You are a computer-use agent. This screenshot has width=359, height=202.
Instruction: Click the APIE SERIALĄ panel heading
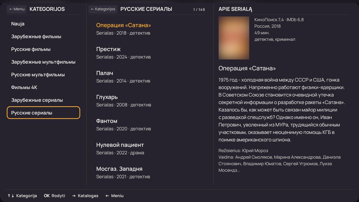(x=235, y=9)
